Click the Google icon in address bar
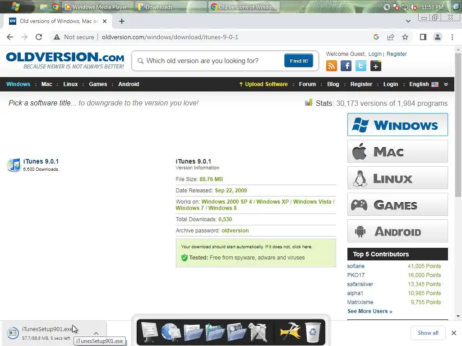This screenshot has width=462, height=346. click(376, 37)
